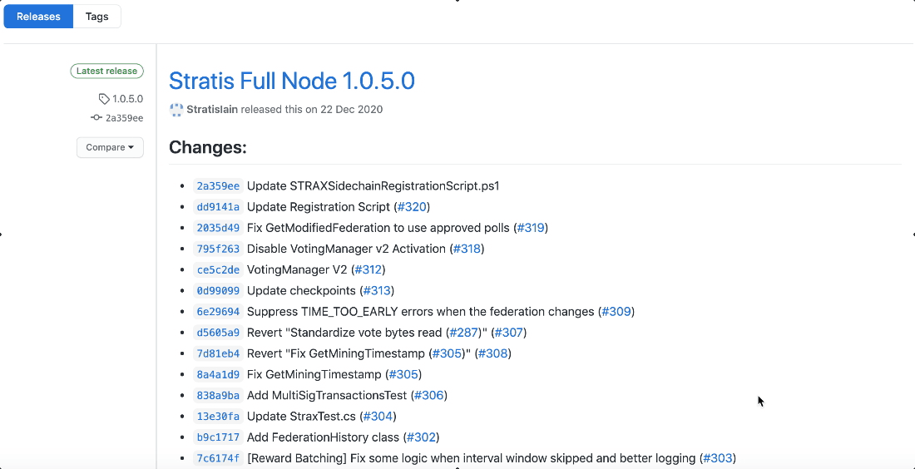Open commit hash 7c6174f

coord(218,458)
